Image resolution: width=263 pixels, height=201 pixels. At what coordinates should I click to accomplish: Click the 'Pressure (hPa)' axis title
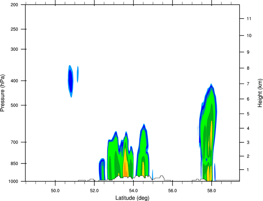2,93
